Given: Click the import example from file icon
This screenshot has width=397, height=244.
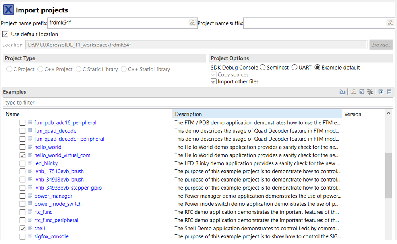Looking at the screenshot, I should click(x=343, y=92).
